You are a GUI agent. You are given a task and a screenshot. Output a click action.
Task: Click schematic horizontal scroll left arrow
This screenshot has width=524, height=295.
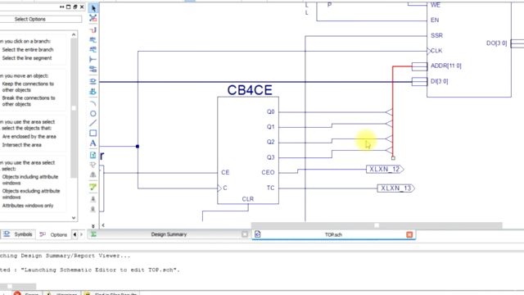pyautogui.click(x=103, y=225)
